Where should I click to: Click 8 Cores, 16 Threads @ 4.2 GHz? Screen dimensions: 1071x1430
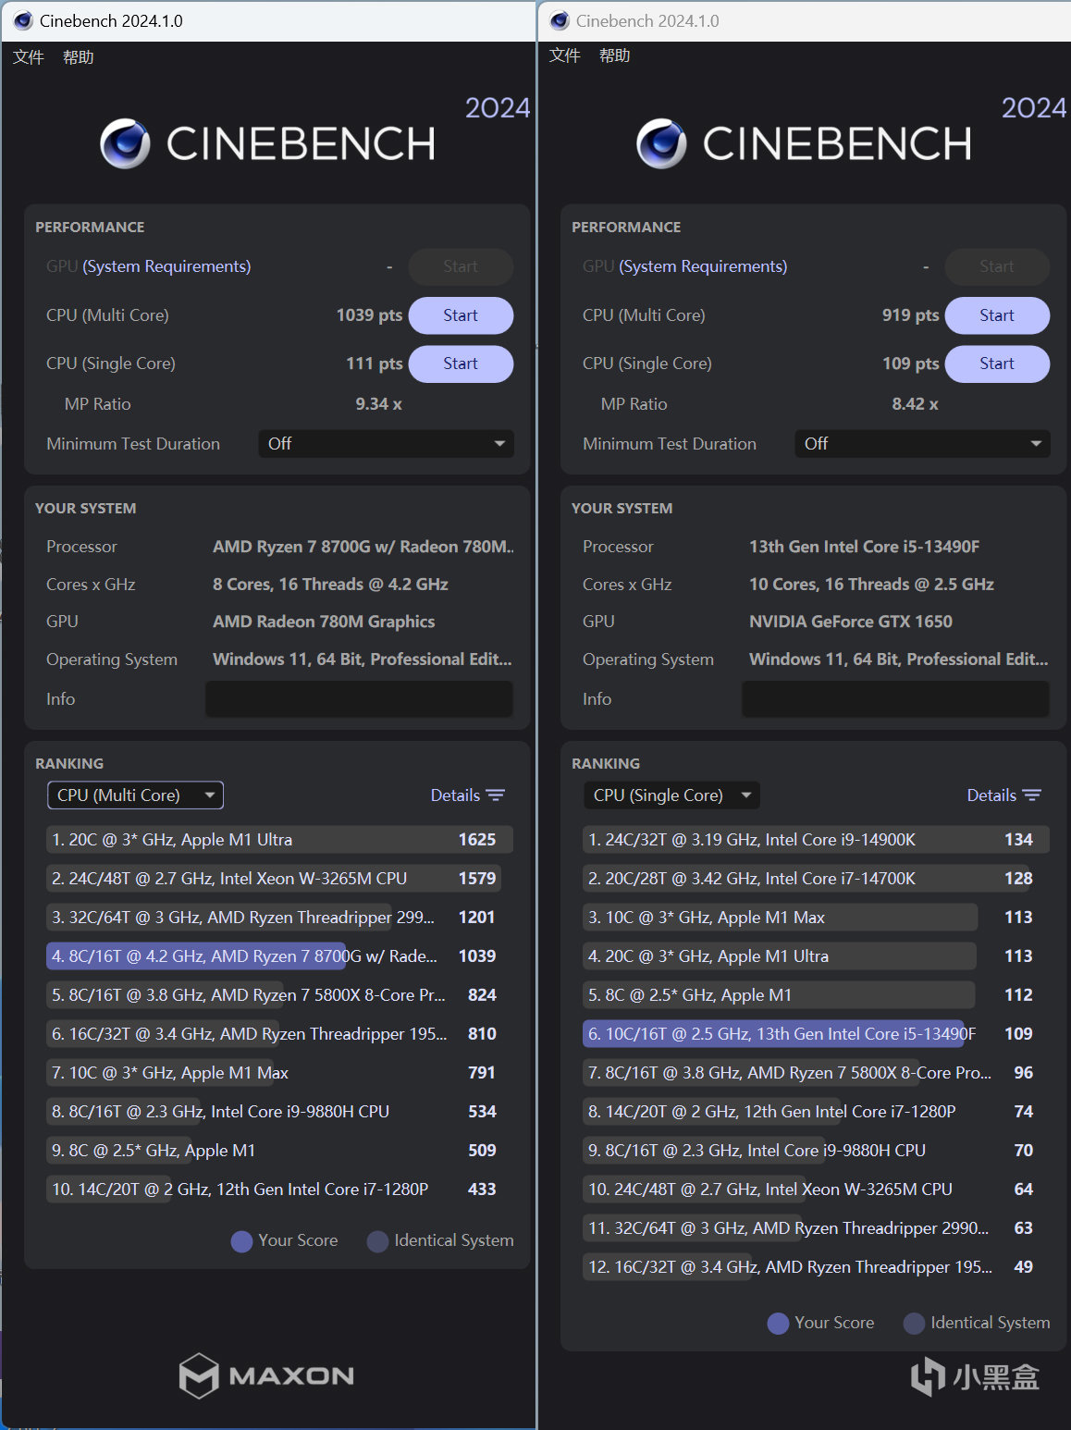[x=330, y=585]
